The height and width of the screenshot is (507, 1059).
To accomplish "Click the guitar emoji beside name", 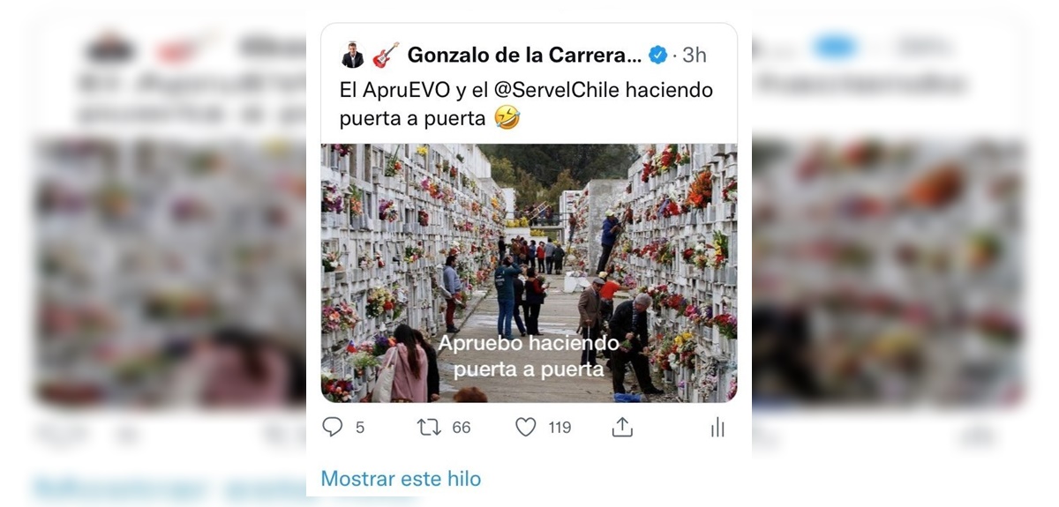I will click(x=386, y=55).
